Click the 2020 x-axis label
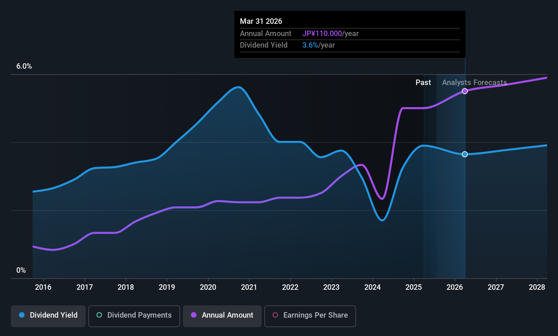Viewport: 558px width, 336px height. (208, 287)
